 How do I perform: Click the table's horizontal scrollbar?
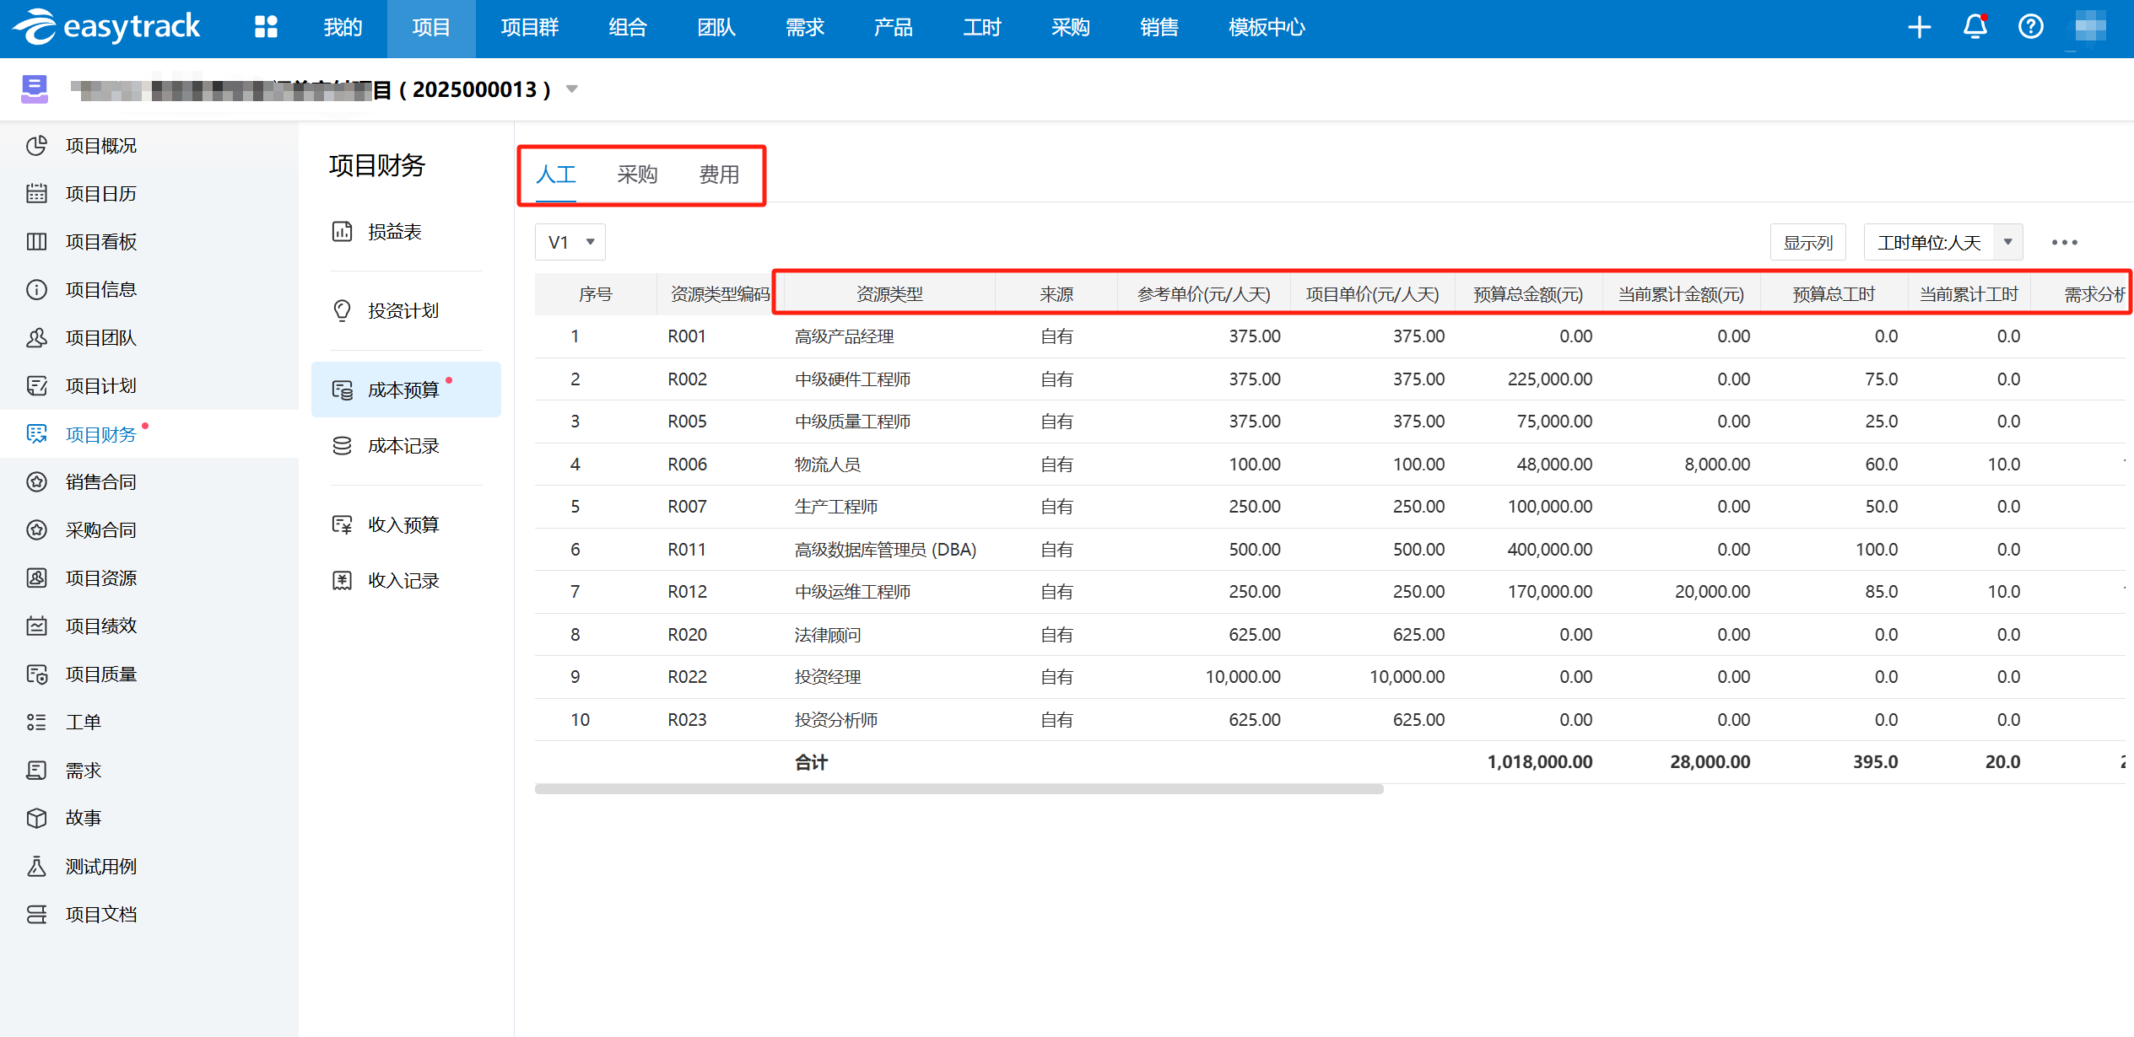click(959, 789)
